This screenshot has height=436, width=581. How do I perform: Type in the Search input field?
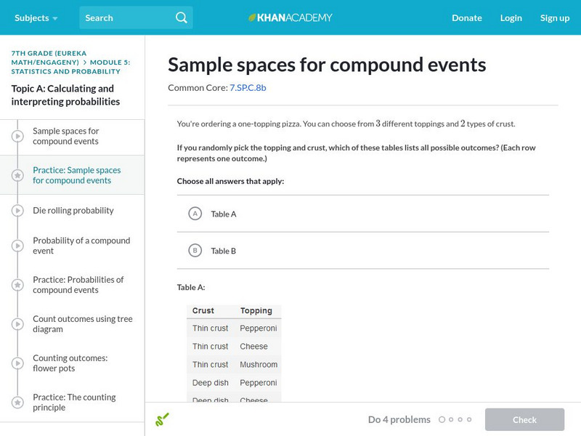126,17
